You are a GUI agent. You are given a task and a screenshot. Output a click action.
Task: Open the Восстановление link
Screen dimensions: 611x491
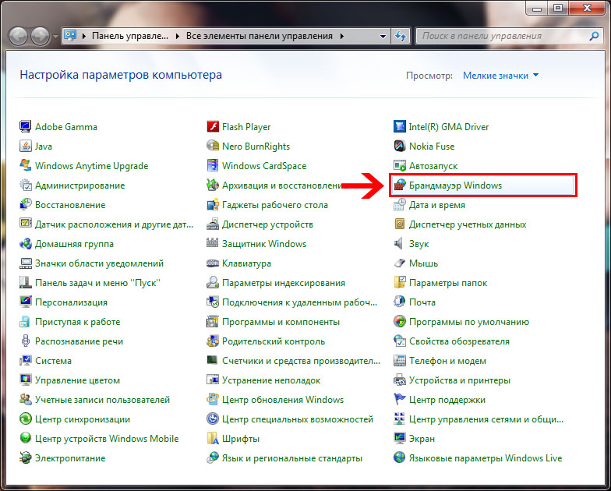[x=70, y=205]
